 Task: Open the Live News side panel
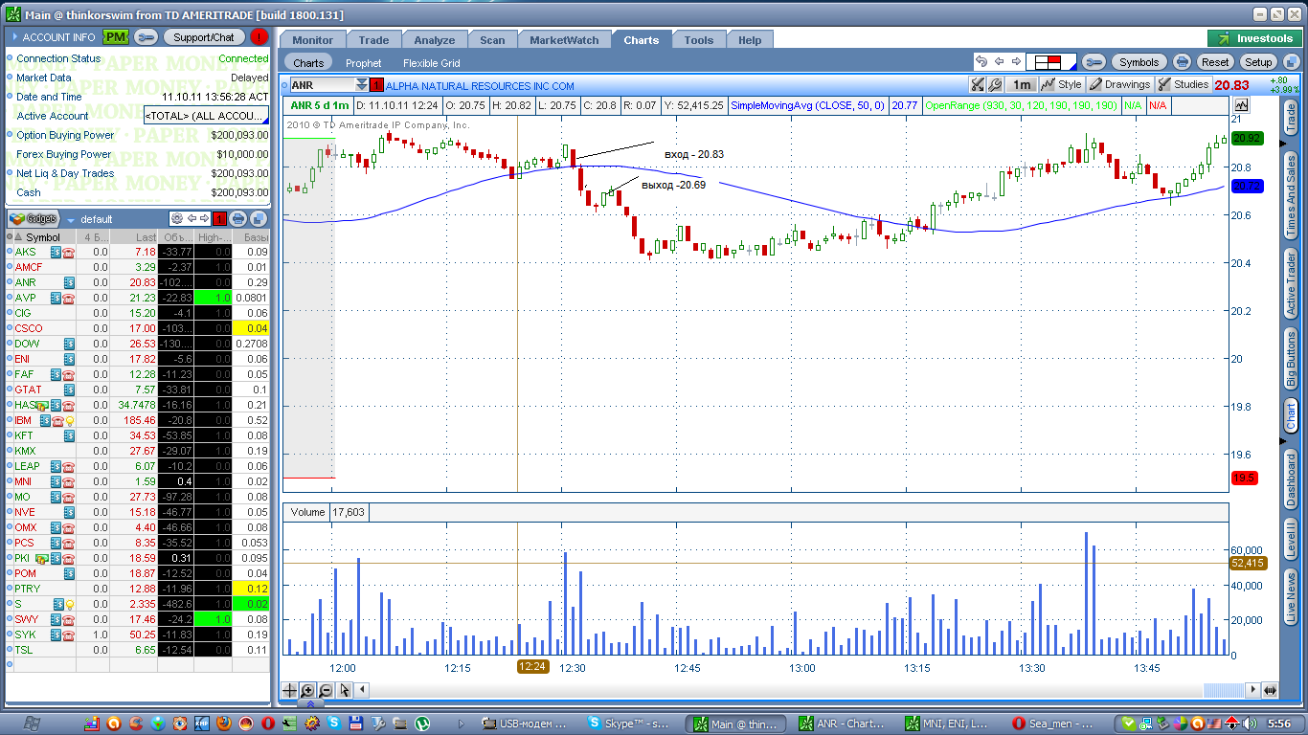pos(1291,598)
